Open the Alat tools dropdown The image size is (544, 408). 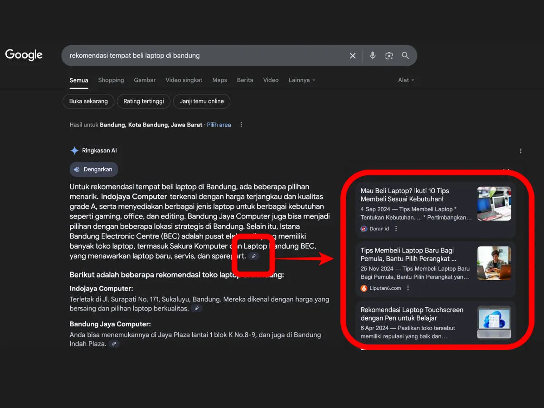[x=406, y=80]
